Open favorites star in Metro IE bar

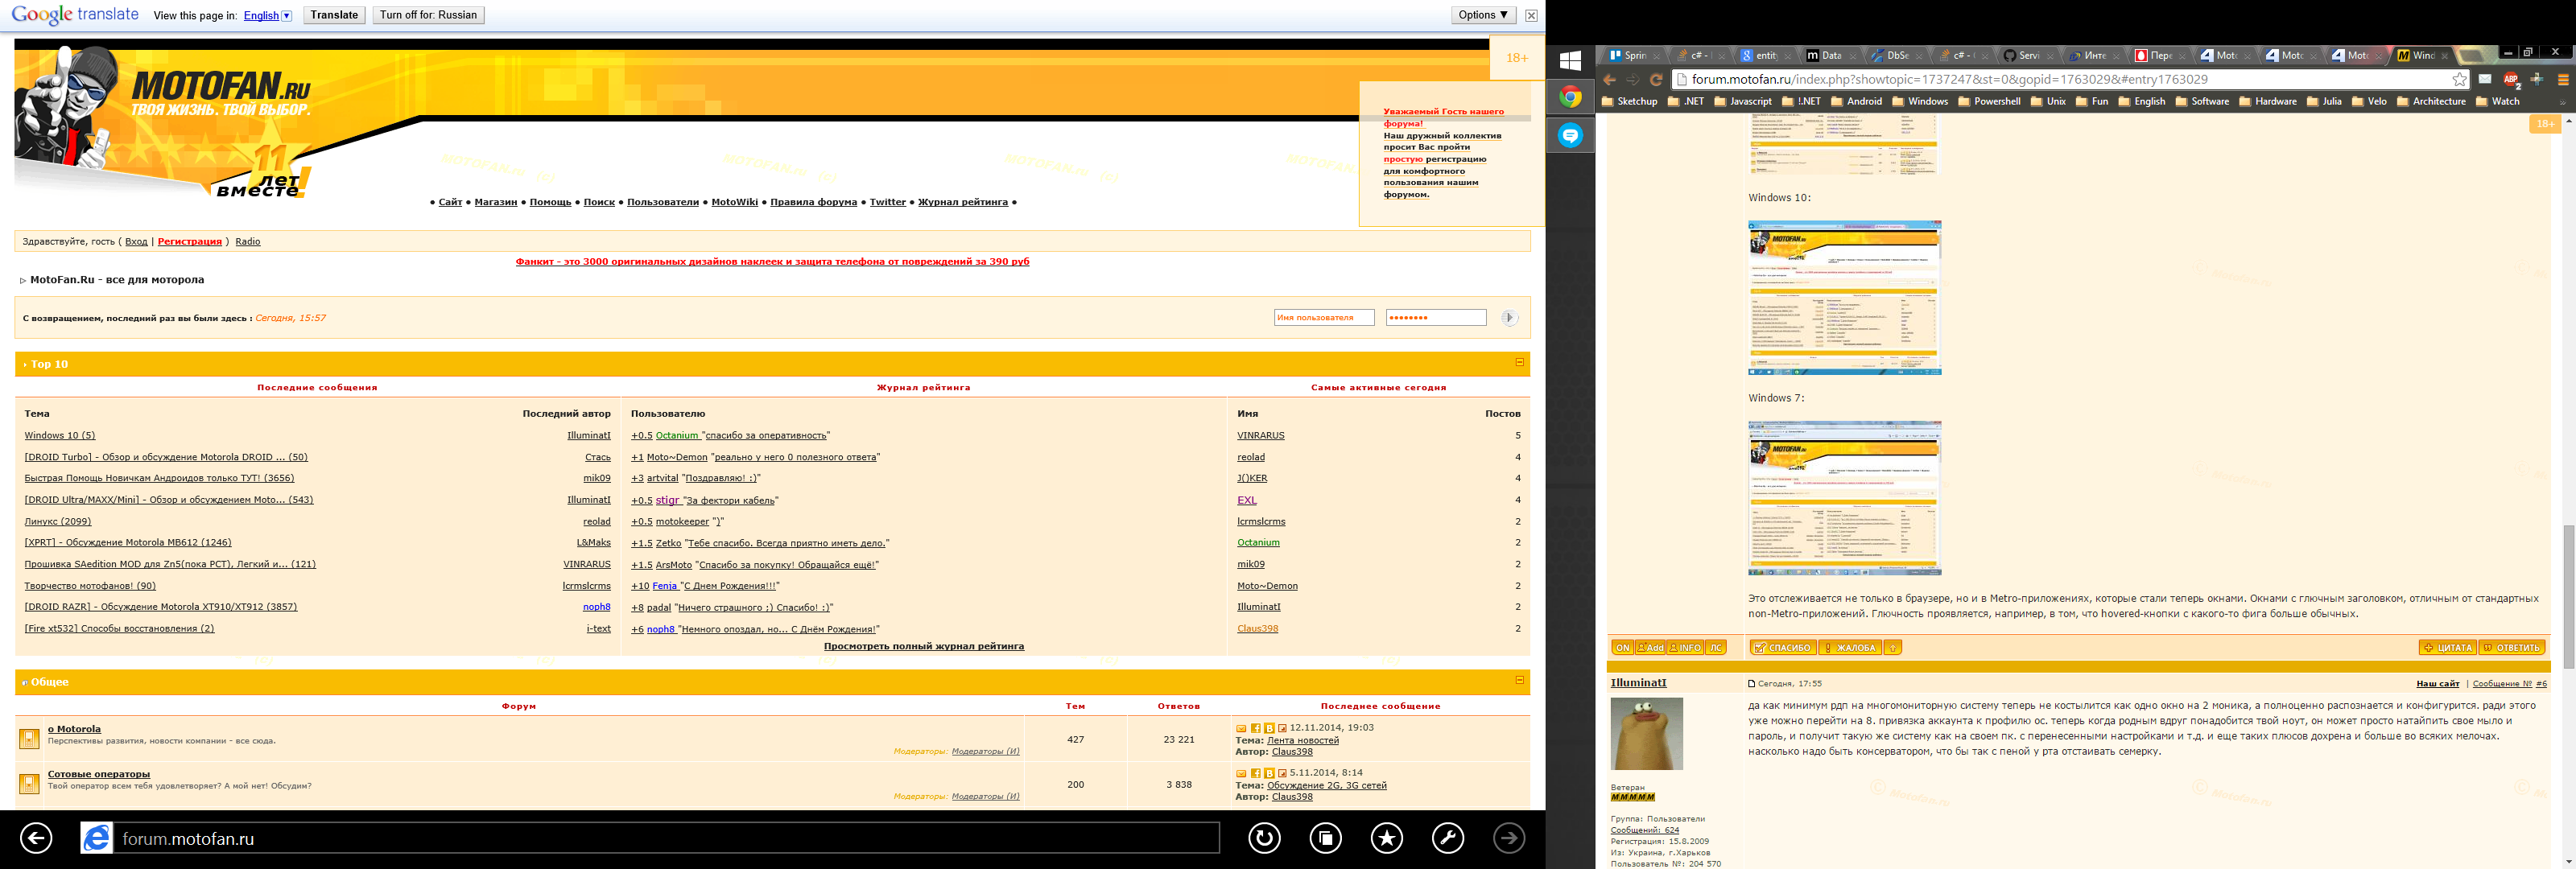(x=1387, y=838)
